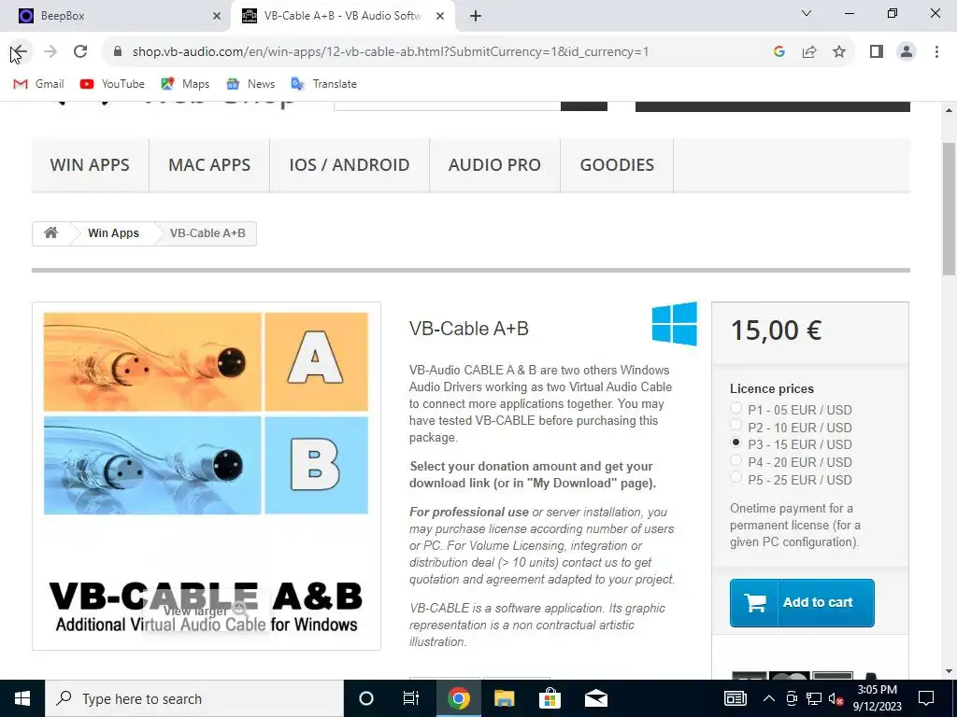Click View larger on product image
957x717 pixels.
pyautogui.click(x=205, y=610)
